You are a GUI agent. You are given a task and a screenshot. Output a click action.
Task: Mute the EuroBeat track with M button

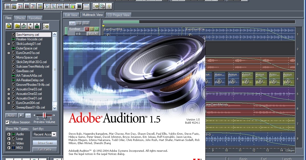pos(97,29)
